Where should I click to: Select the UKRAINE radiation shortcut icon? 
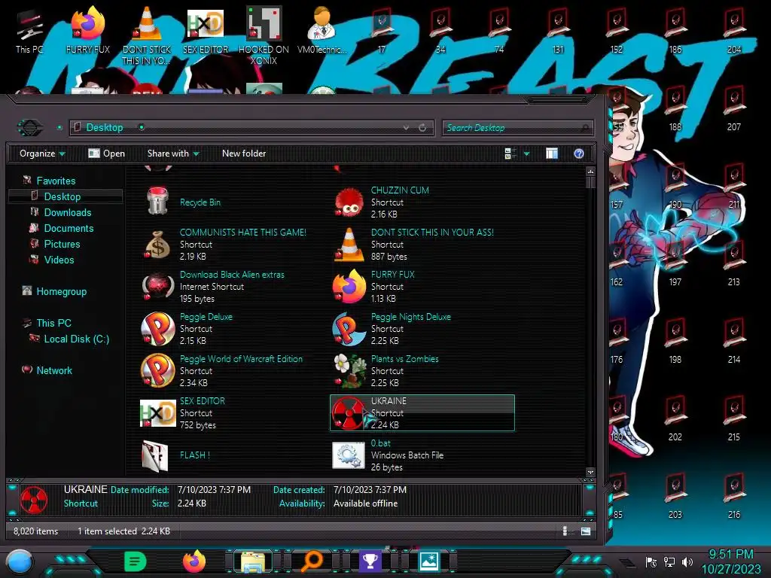click(x=349, y=413)
